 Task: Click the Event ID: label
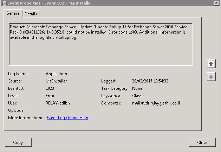tap(16, 88)
